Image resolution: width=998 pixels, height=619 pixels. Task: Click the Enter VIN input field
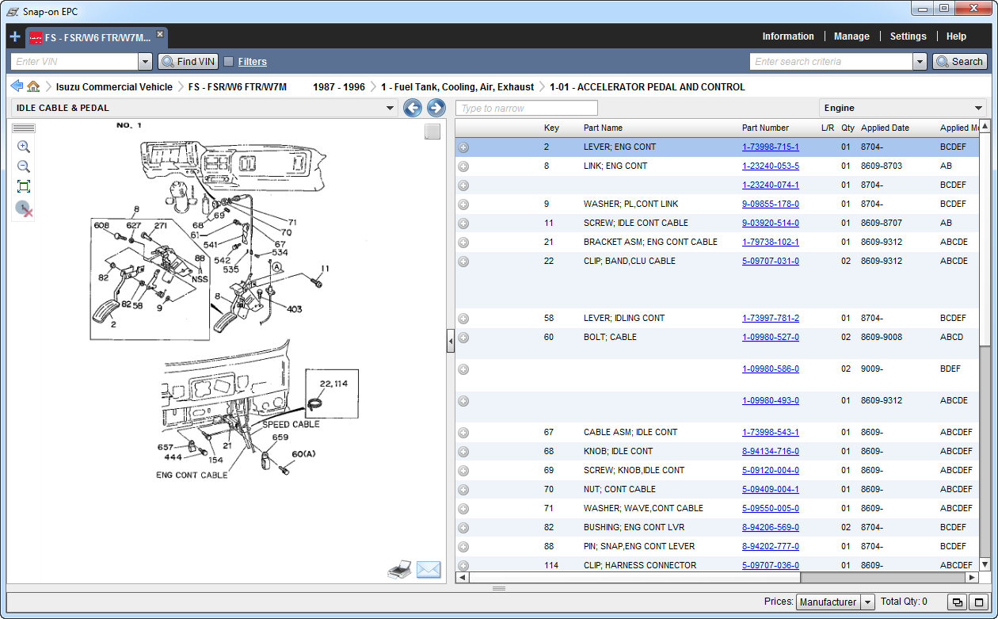[74, 62]
